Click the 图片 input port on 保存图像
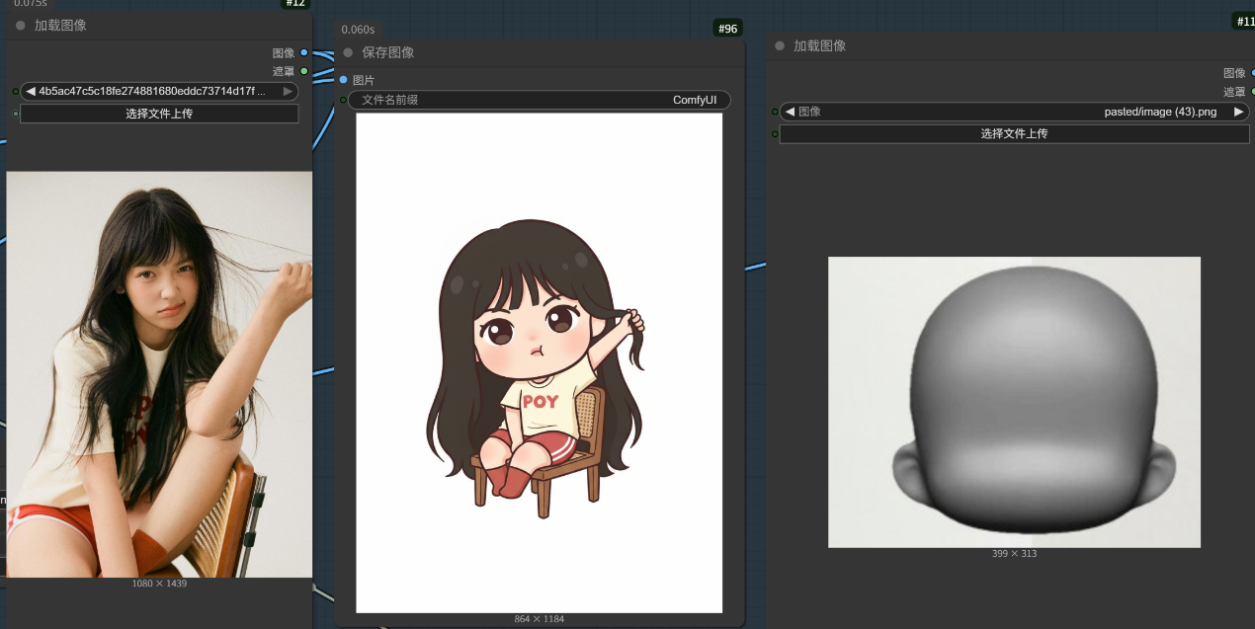This screenshot has height=629, width=1255. pyautogui.click(x=344, y=80)
